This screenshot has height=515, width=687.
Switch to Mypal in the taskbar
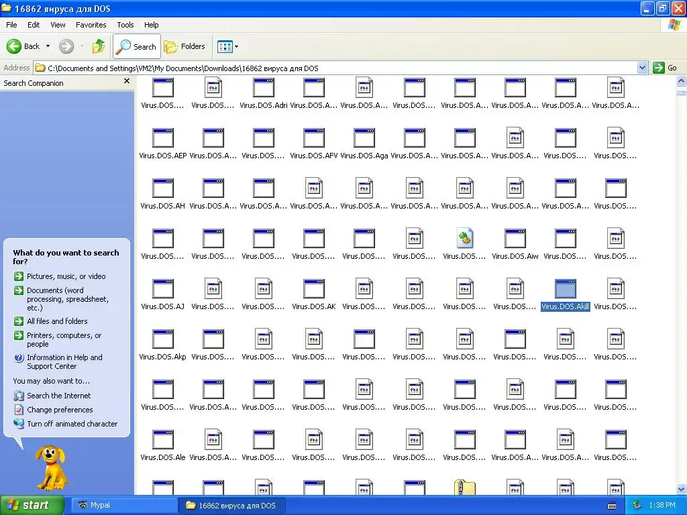coord(123,506)
